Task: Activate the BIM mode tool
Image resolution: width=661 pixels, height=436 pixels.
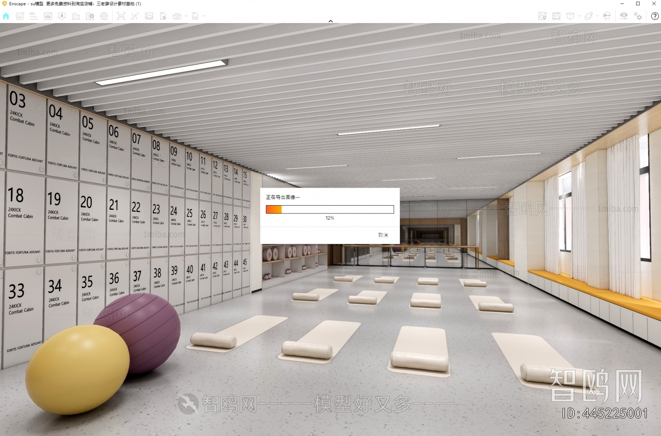Action: pyautogui.click(x=33, y=16)
